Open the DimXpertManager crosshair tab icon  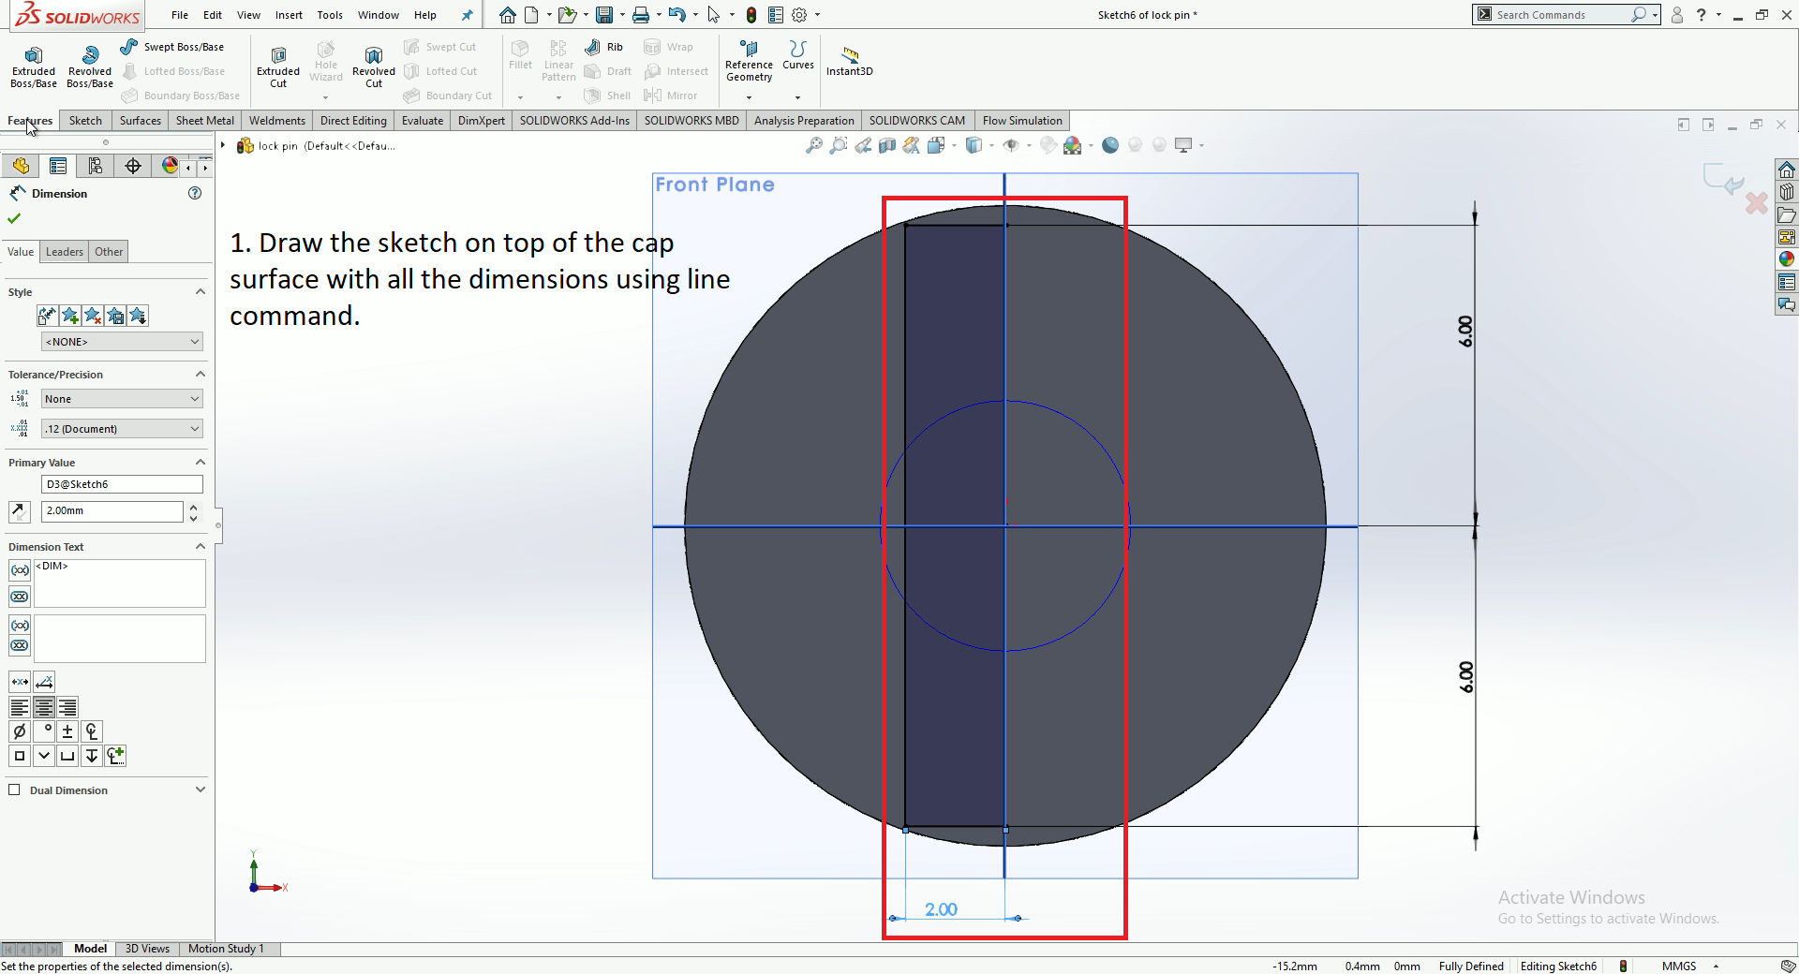pyautogui.click(x=133, y=166)
